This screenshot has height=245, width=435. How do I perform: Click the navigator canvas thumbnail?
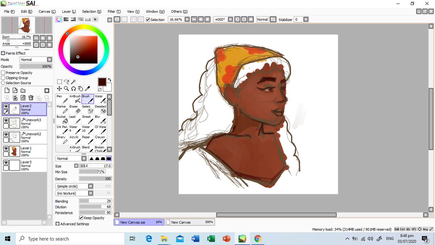click(x=27, y=25)
